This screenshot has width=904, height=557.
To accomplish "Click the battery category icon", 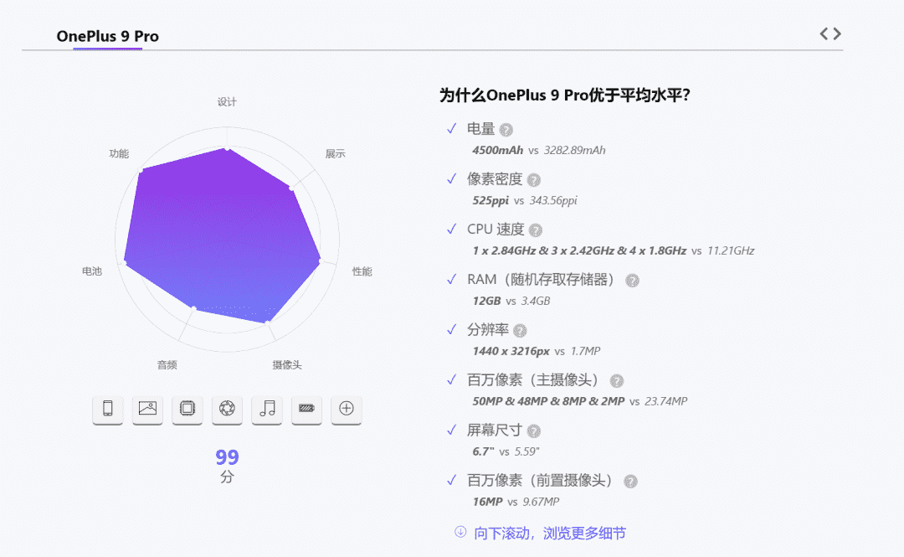I will tap(306, 409).
